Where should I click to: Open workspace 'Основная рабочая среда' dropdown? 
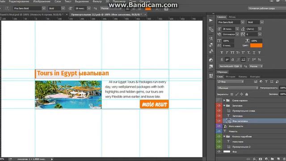[267, 8]
